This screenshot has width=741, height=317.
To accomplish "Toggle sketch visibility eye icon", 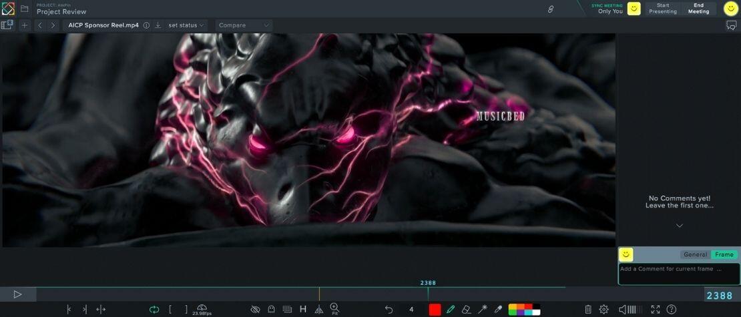I will point(255,310).
